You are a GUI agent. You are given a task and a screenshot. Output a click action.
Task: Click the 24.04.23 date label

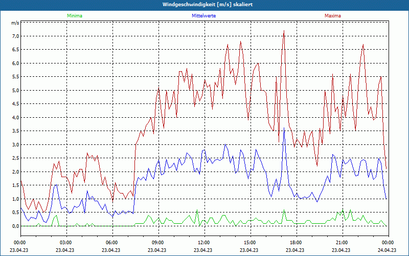coord(387,250)
